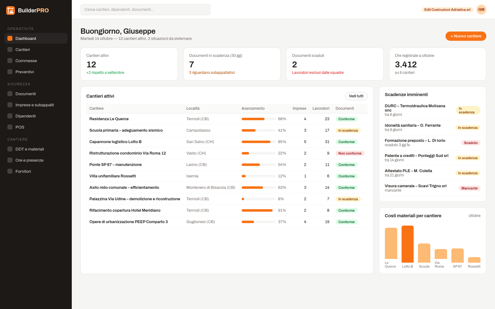Click Vedi tutti in Cantieri attivi
495x309 pixels.
[x=356, y=96]
